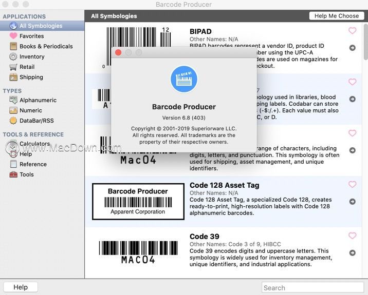Click the Code 128 Asset Tag title
Image resolution: width=368 pixels, height=295 pixels.
(225, 185)
